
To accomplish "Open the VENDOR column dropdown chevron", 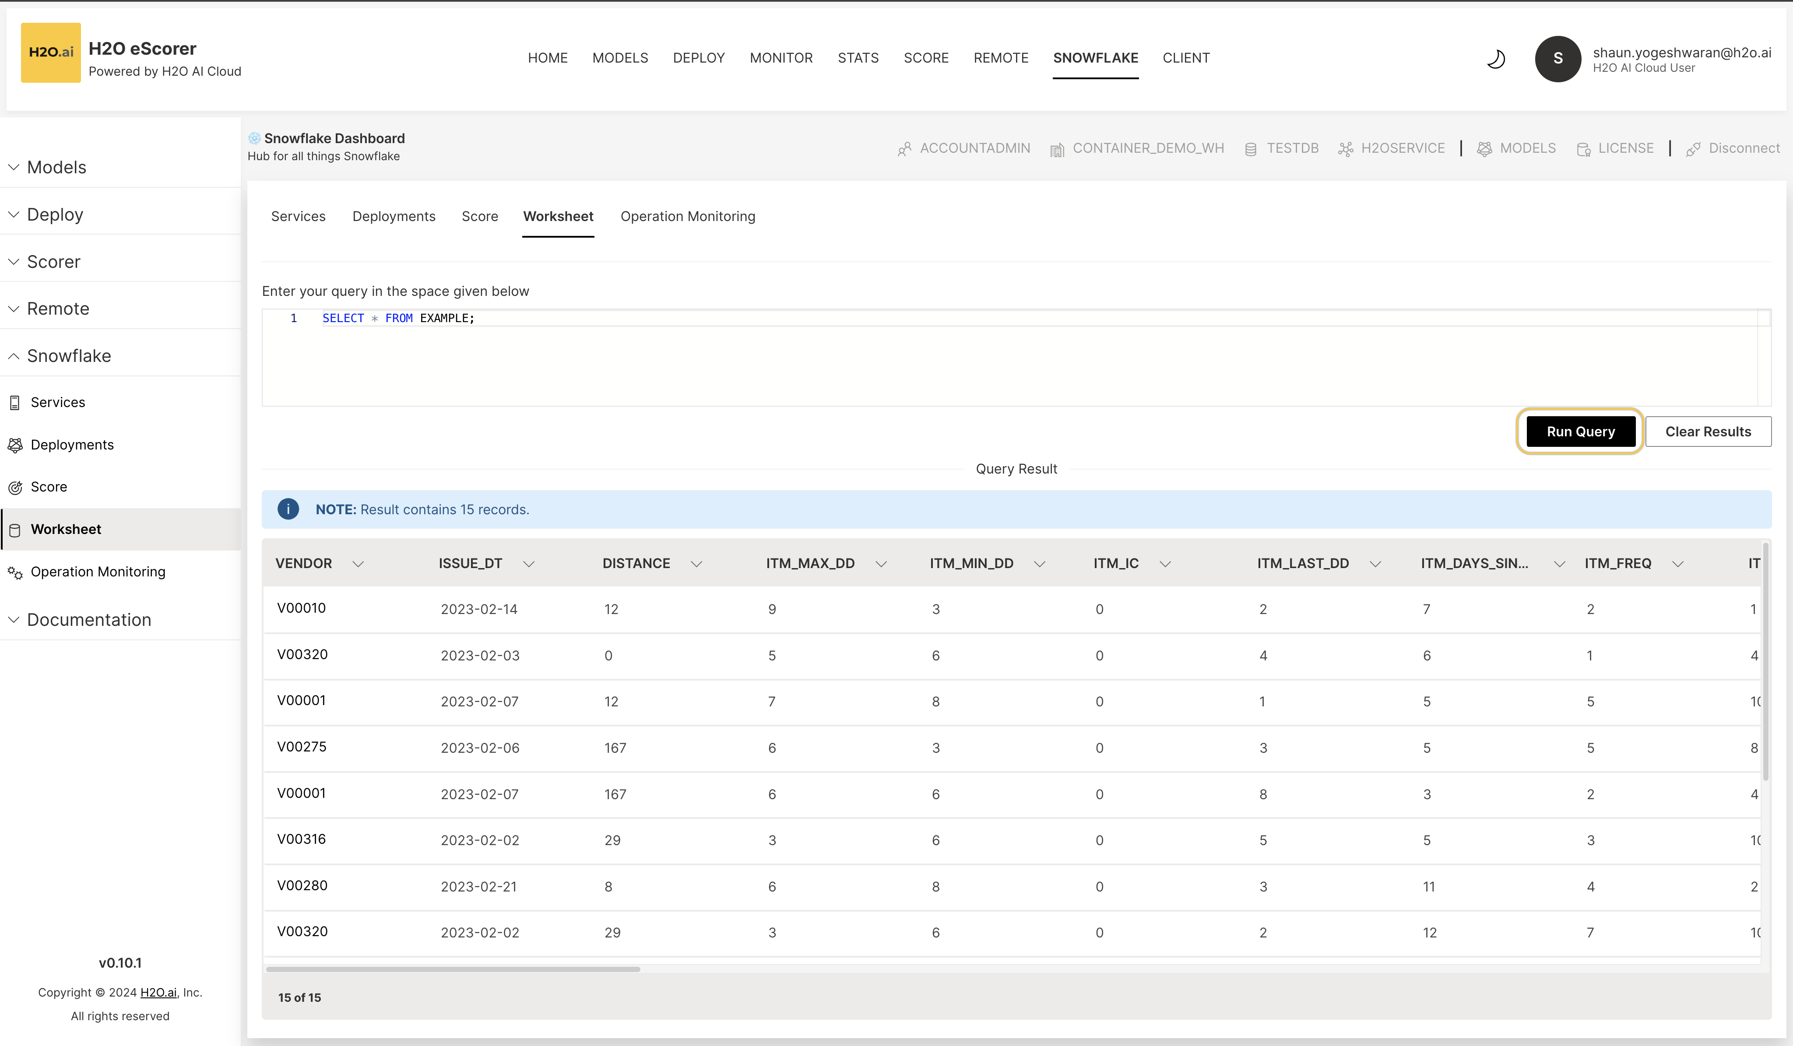I will (358, 564).
